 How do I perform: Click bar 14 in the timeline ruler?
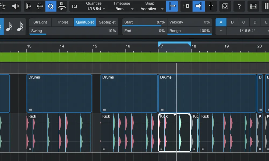62,46
